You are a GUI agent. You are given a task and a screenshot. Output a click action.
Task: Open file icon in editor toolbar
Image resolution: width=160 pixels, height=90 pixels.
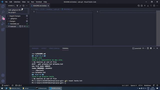click(x=138, y=6)
